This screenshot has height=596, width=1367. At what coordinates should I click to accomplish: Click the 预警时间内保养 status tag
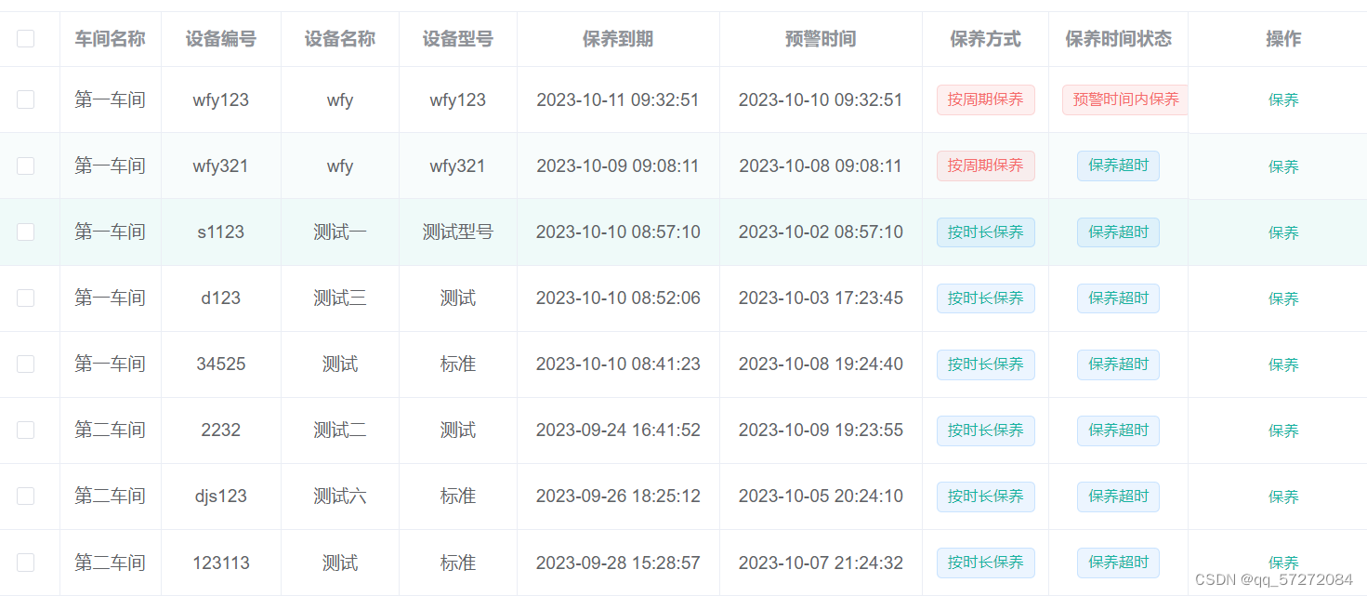click(x=1125, y=99)
